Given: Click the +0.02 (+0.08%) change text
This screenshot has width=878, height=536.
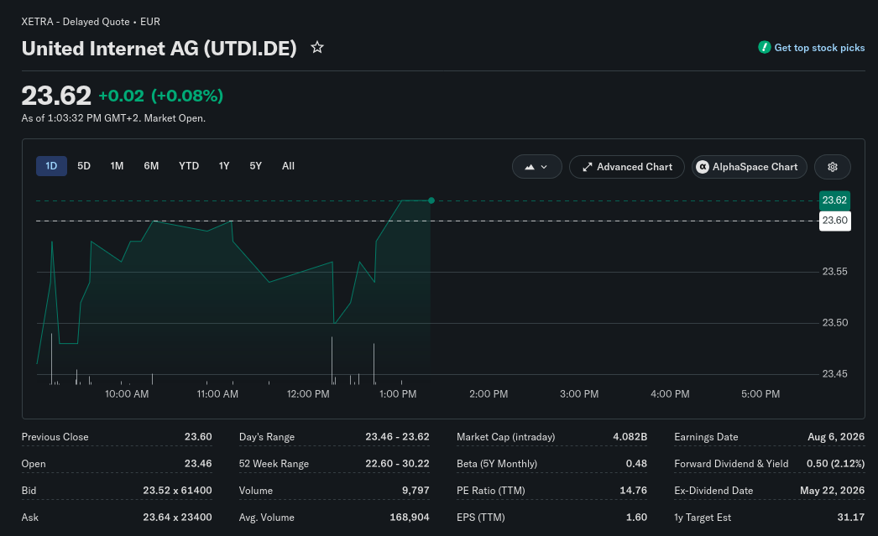Looking at the screenshot, I should click(x=160, y=96).
